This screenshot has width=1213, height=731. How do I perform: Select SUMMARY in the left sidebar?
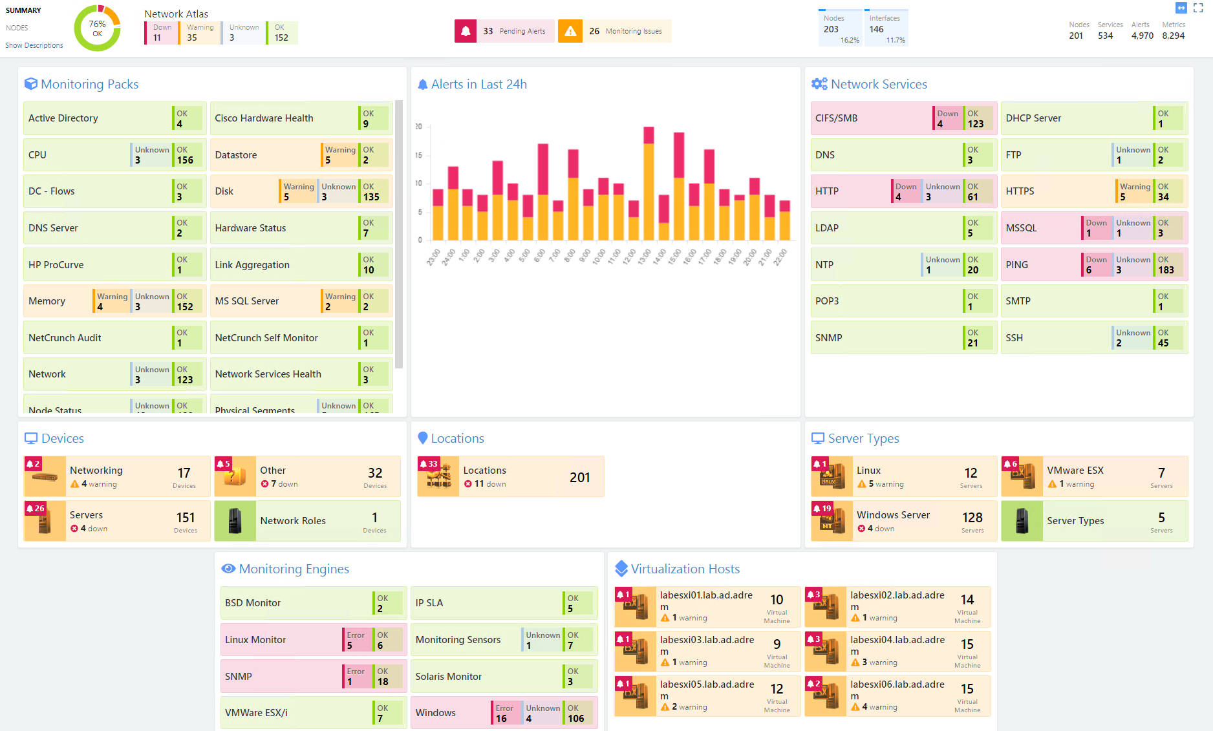[x=23, y=10]
